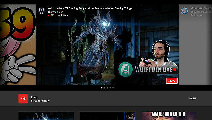Click the red Live broadcast icon

point(23,99)
